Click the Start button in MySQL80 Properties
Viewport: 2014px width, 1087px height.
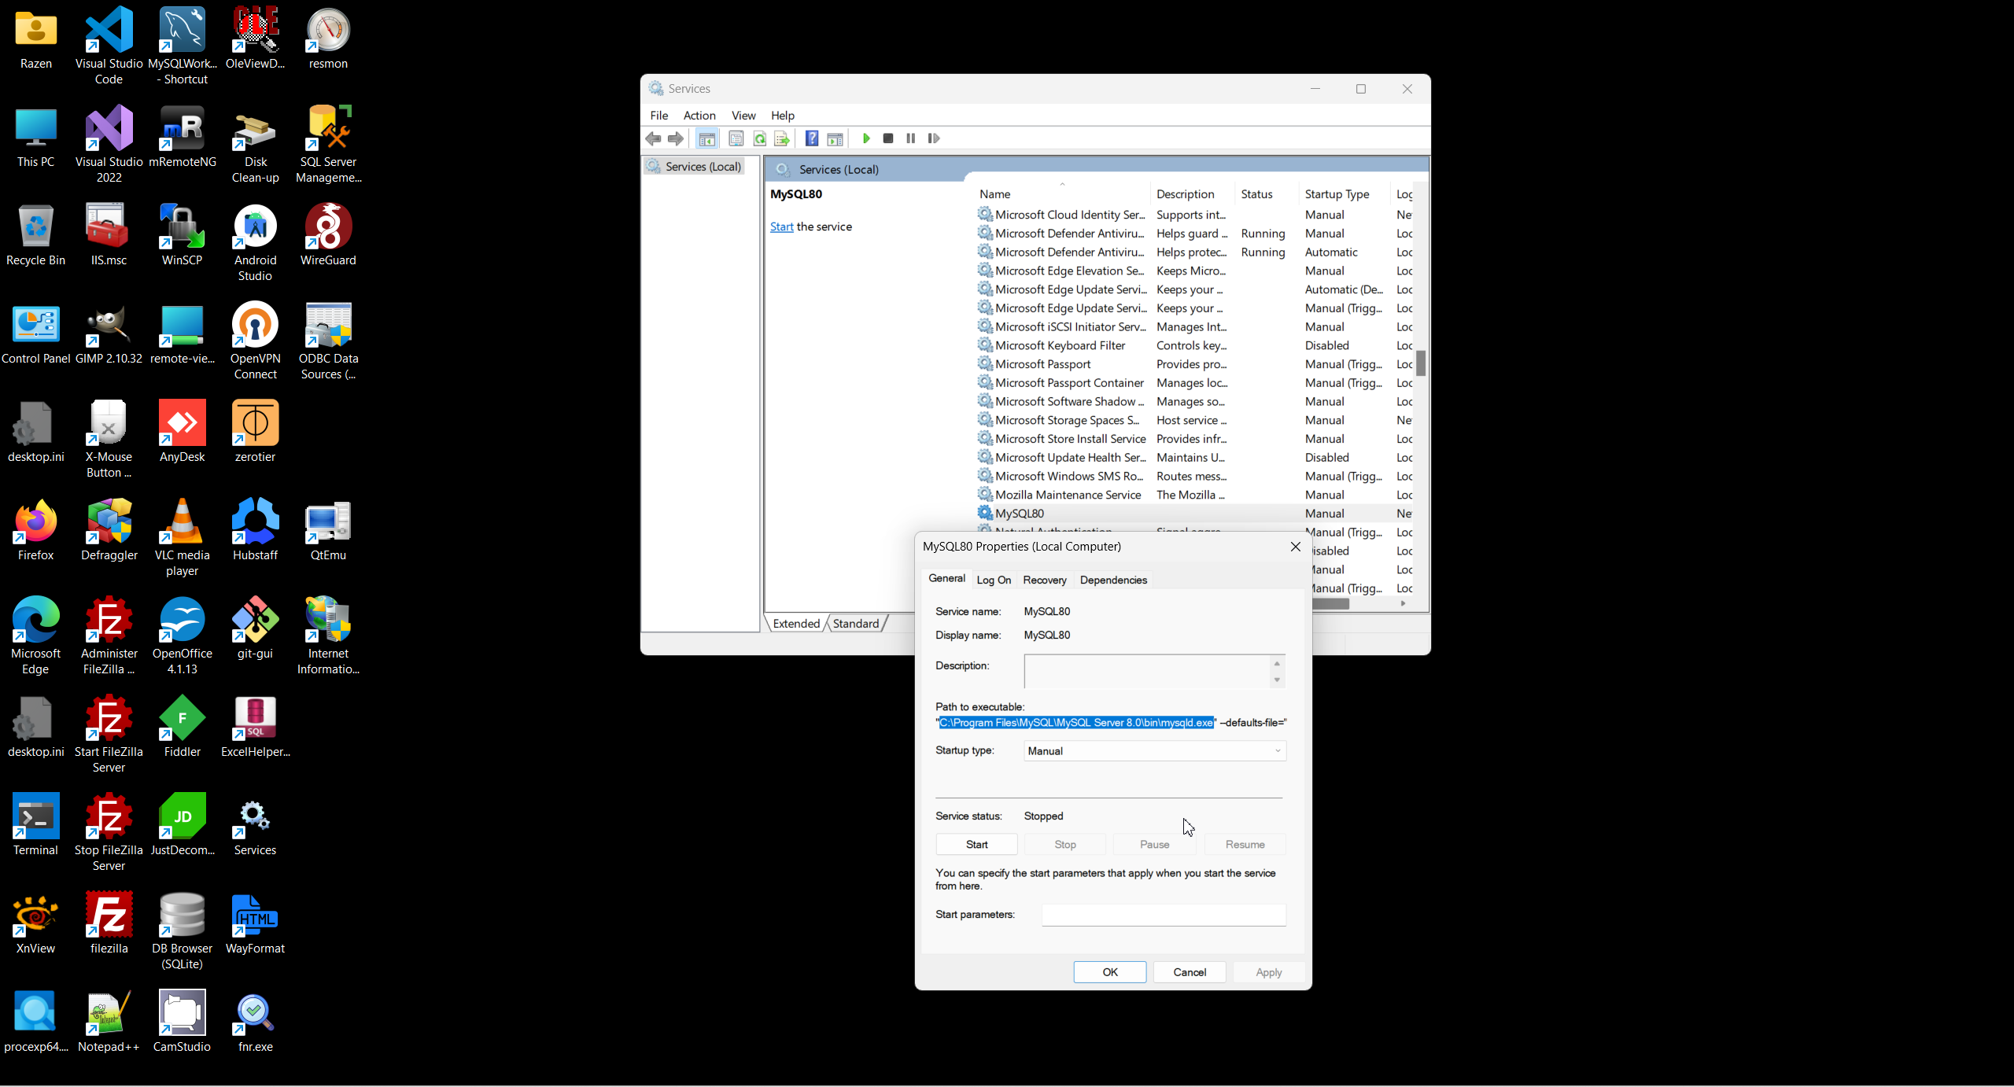pos(976,844)
